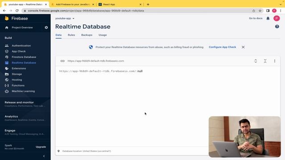Open the Chrome side panel icon
The width and height of the screenshot is (285, 160).
tap(268, 11)
